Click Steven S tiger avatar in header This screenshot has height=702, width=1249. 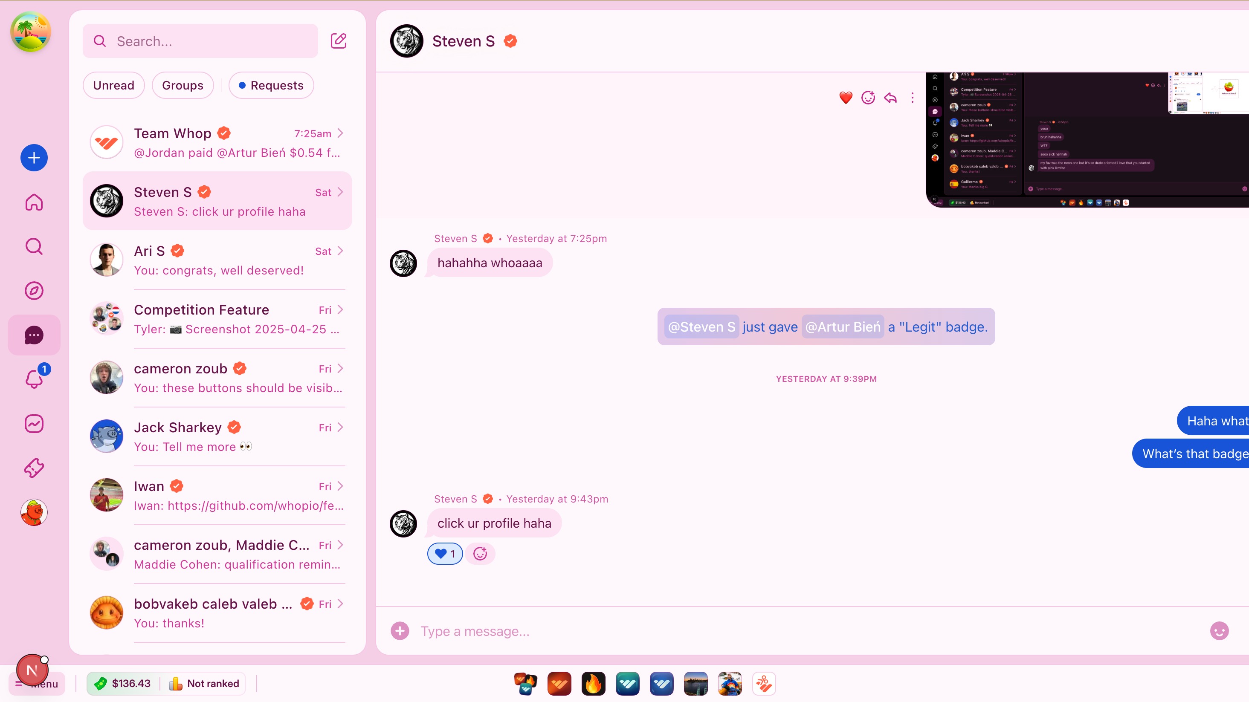tap(407, 41)
